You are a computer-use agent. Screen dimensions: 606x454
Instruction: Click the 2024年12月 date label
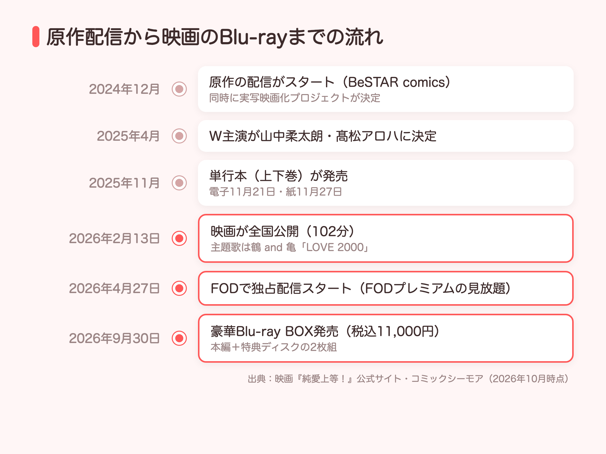(124, 89)
